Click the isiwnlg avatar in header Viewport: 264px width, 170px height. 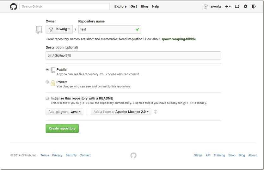(x=206, y=6)
